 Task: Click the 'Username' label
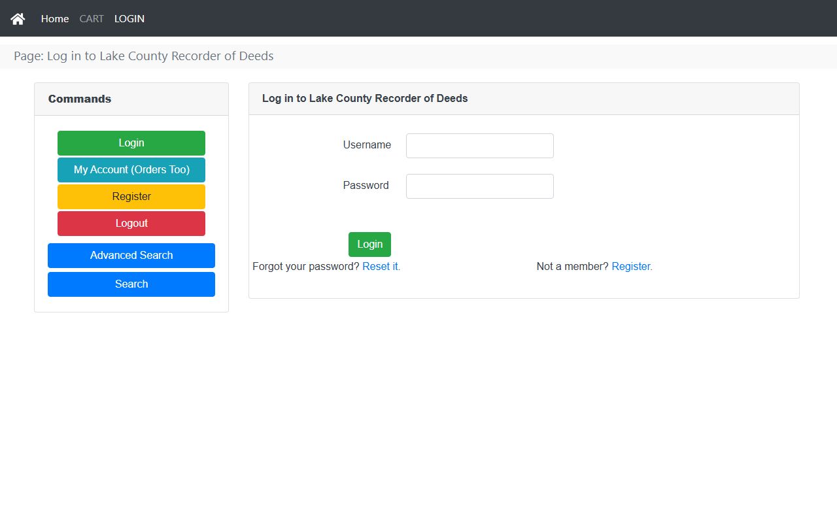pyautogui.click(x=367, y=145)
